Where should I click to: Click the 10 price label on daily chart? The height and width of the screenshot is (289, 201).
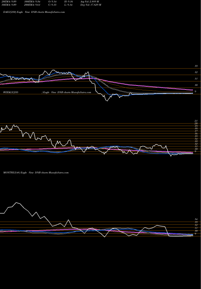196,85
